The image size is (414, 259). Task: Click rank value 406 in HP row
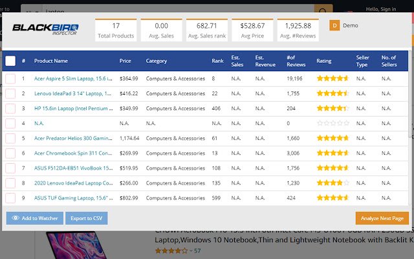point(216,108)
